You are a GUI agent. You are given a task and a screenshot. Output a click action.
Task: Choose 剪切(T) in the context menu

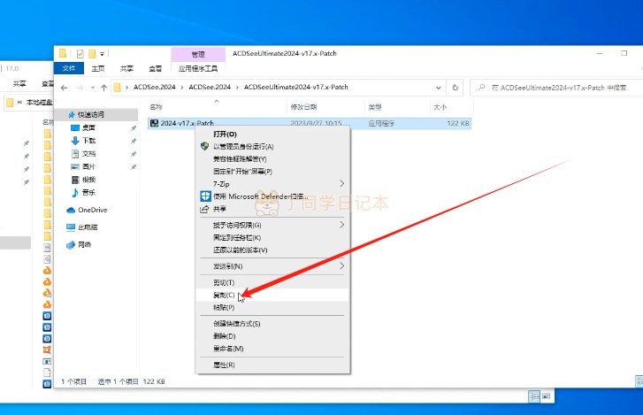pos(272,282)
